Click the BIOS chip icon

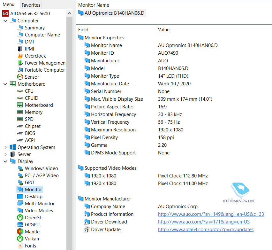coord(20,133)
